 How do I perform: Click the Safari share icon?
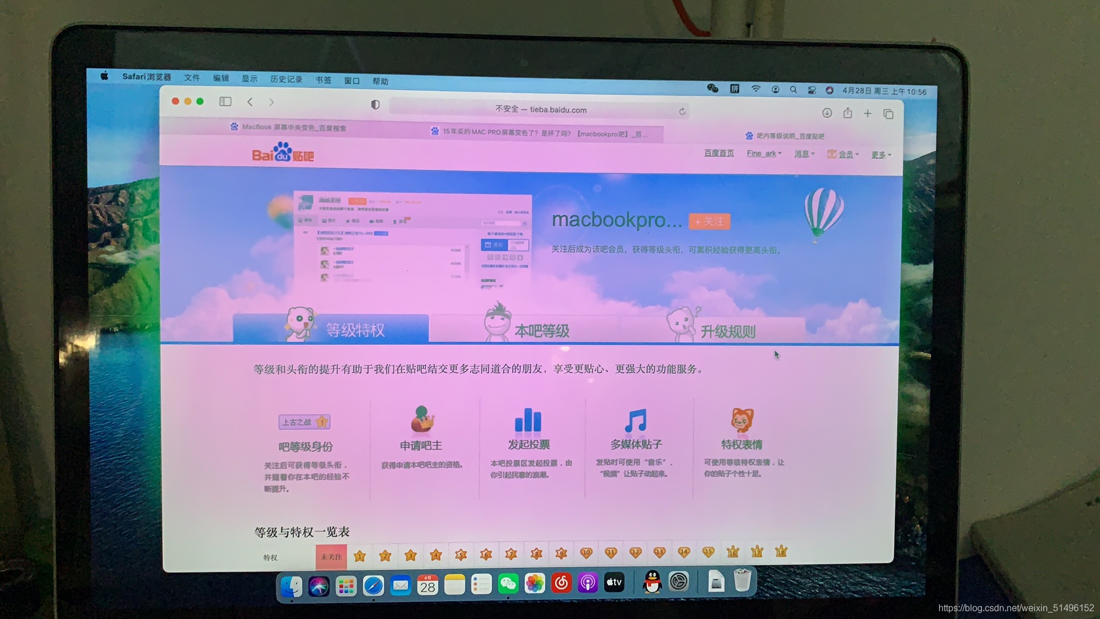coord(847,113)
